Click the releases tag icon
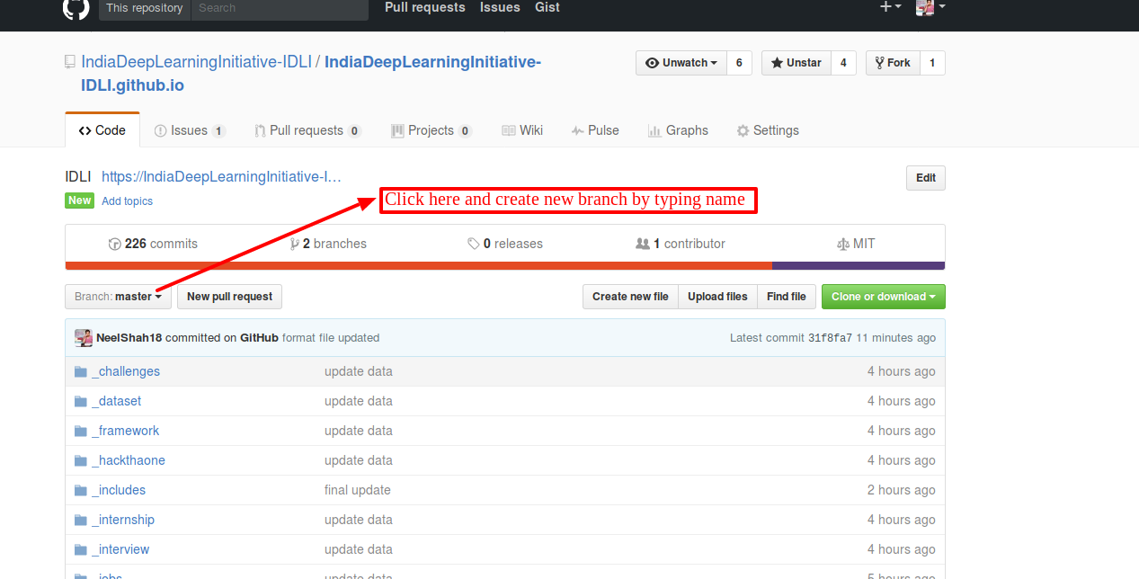1139x579 pixels. coord(474,244)
